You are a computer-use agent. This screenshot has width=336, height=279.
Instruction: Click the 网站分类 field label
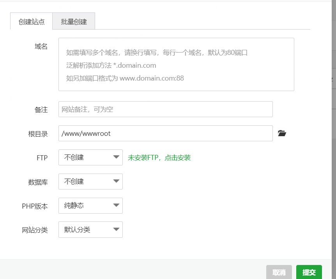35,230
